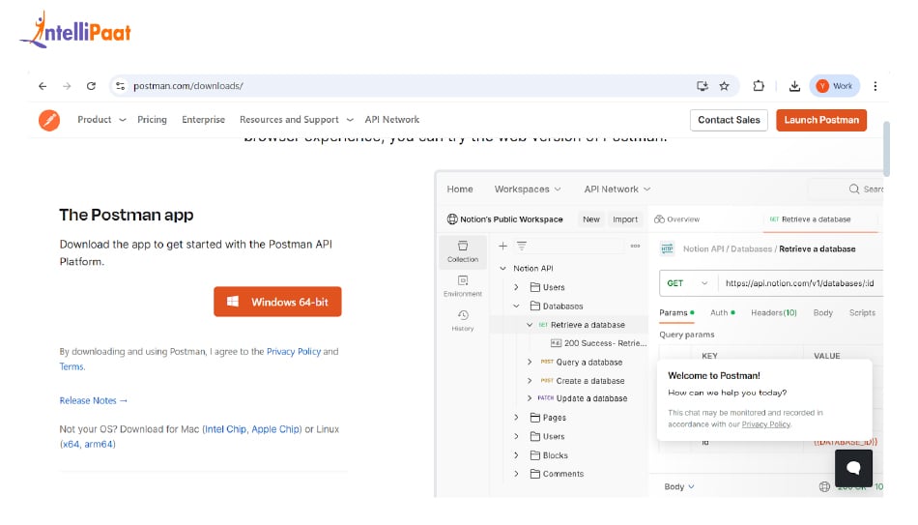
Task: Click the Postman logo icon
Action: tap(49, 120)
